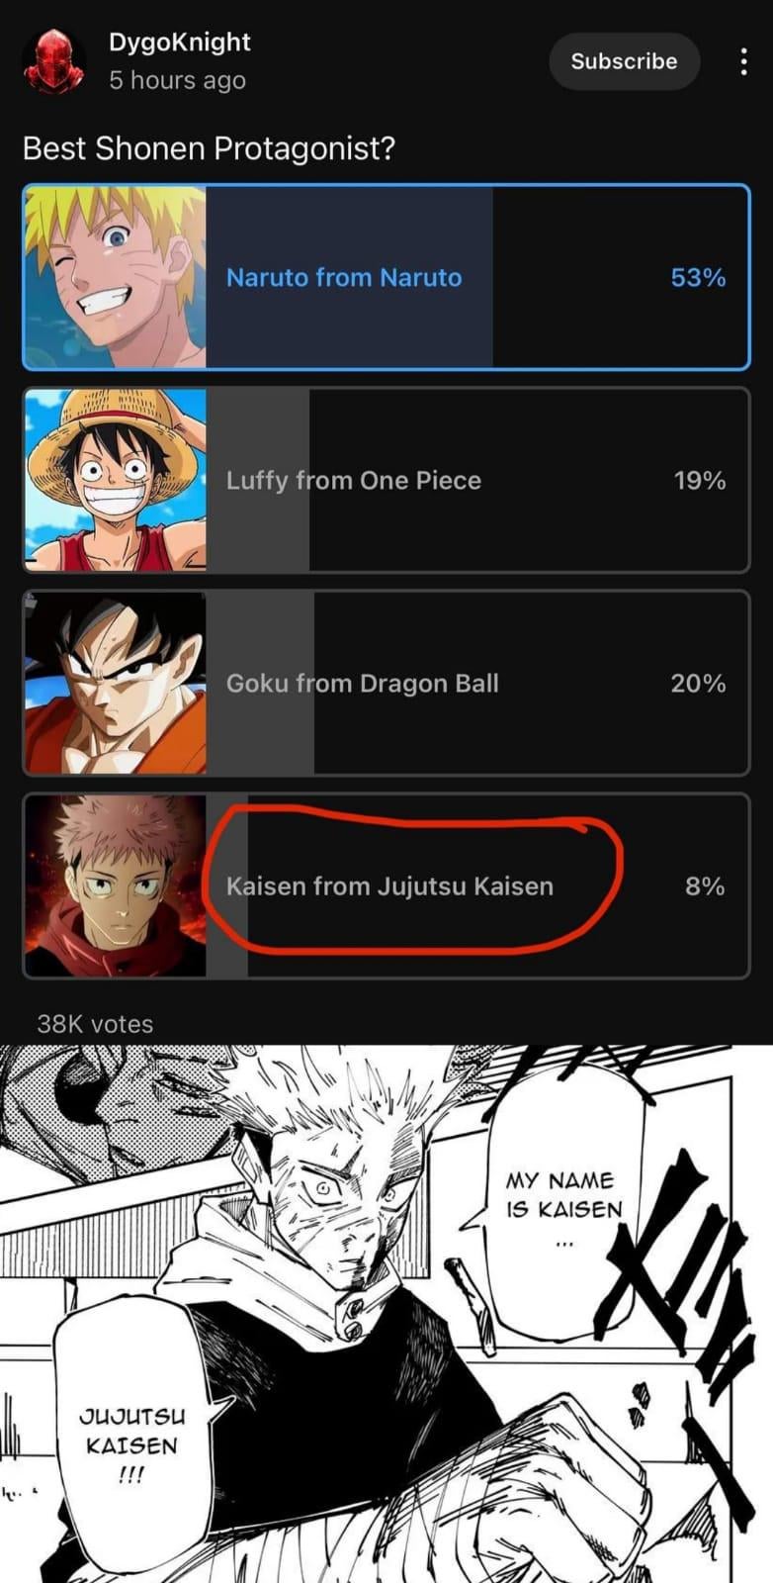Select the Naruto from Naruto poll option
This screenshot has width=773, height=1583.
click(x=386, y=277)
